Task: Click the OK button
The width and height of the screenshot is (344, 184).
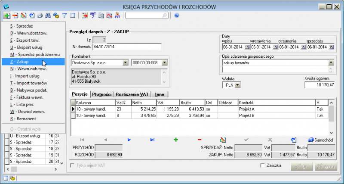Action: tap(302, 167)
